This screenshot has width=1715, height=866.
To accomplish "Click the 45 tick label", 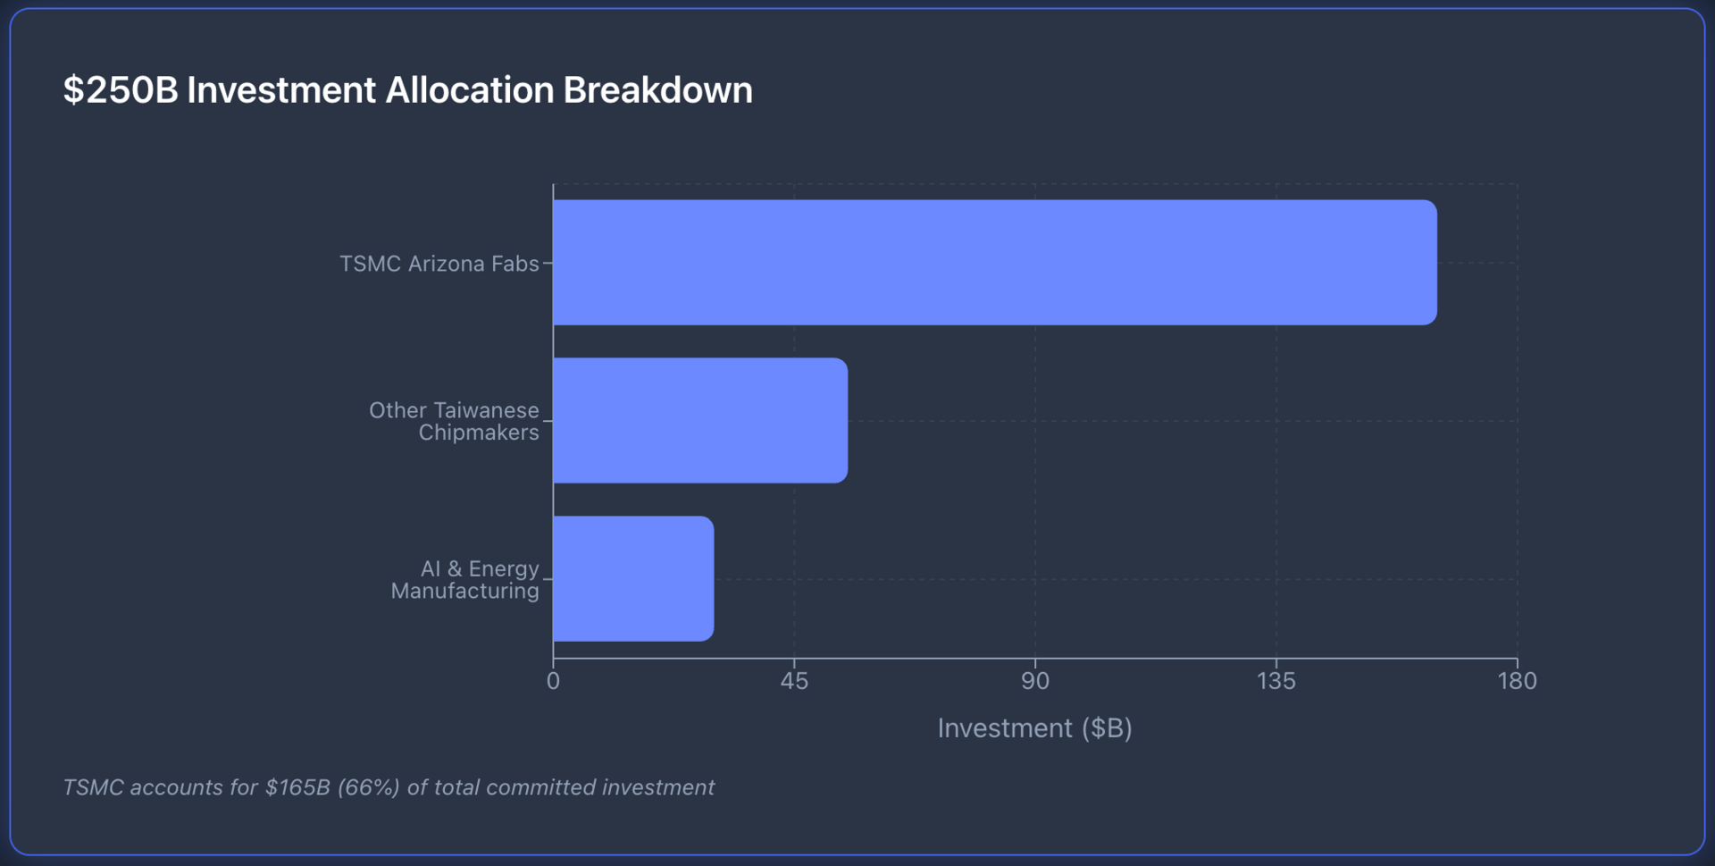I will point(793,682).
